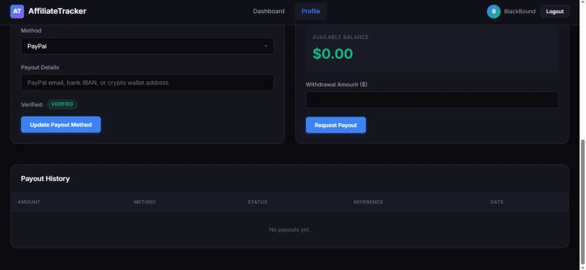This screenshot has width=586, height=270.
Task: Click the 'No payouts yet.' message
Action: pyautogui.click(x=290, y=229)
